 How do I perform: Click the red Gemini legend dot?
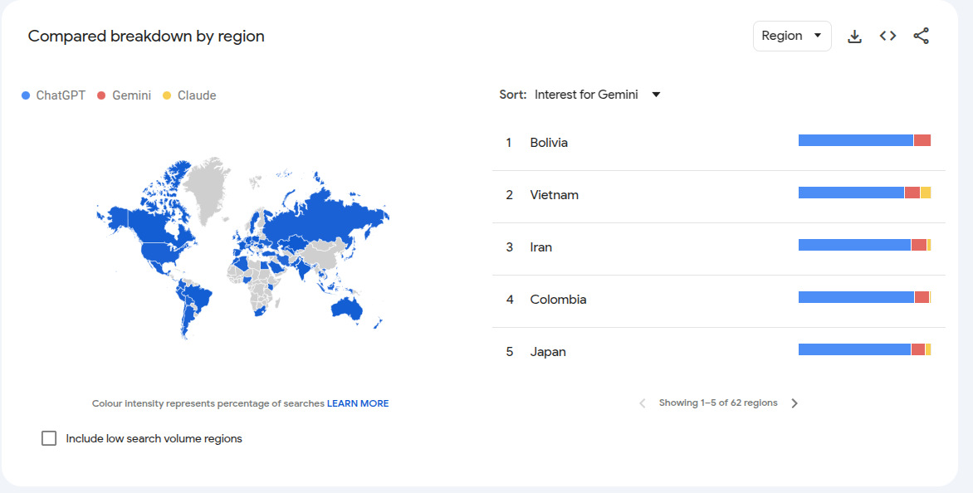(101, 95)
